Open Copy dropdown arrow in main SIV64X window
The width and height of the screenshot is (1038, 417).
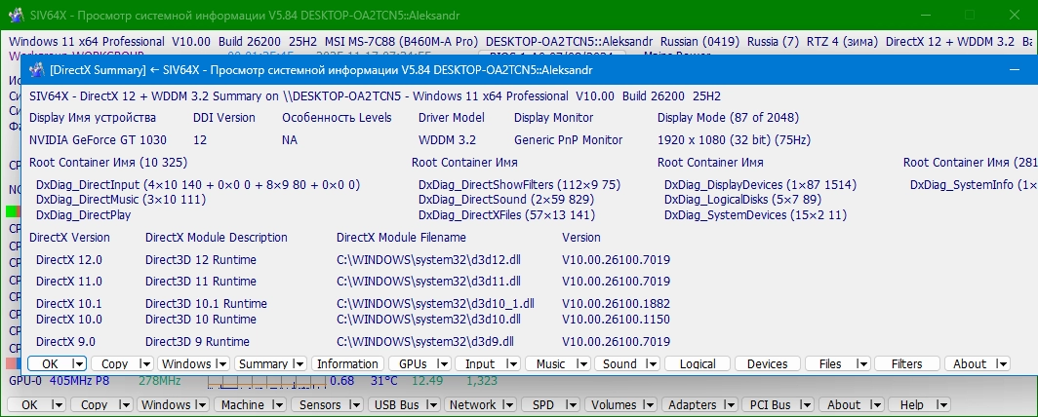point(126,404)
